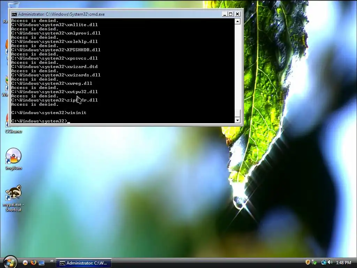This screenshot has width=357, height=268.
Task: Open cmd.exe system menu icon in title bar
Action: coord(14,14)
